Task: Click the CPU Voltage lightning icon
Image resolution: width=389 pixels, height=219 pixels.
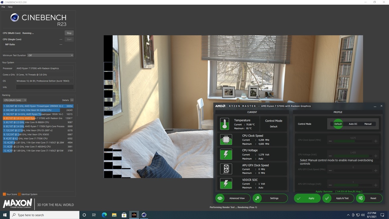Action: click(226, 154)
